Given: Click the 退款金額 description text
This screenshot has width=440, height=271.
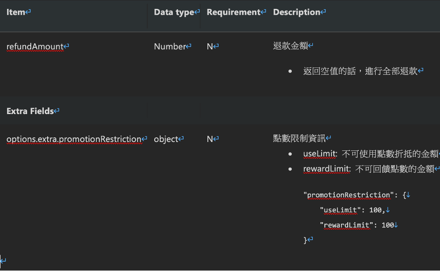Looking at the screenshot, I should click(290, 46).
